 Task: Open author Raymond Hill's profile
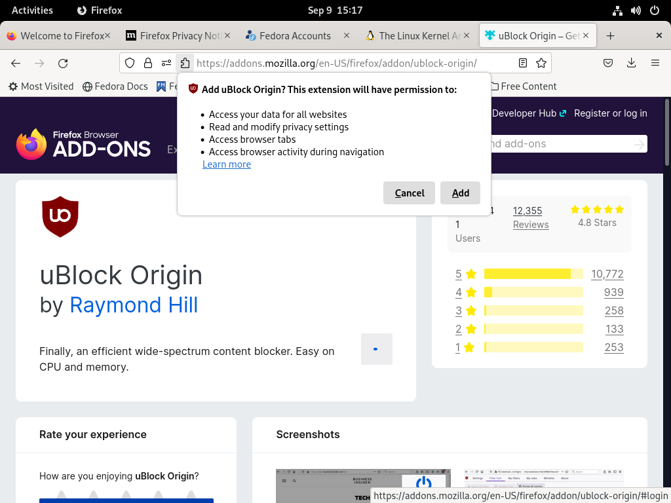click(134, 305)
